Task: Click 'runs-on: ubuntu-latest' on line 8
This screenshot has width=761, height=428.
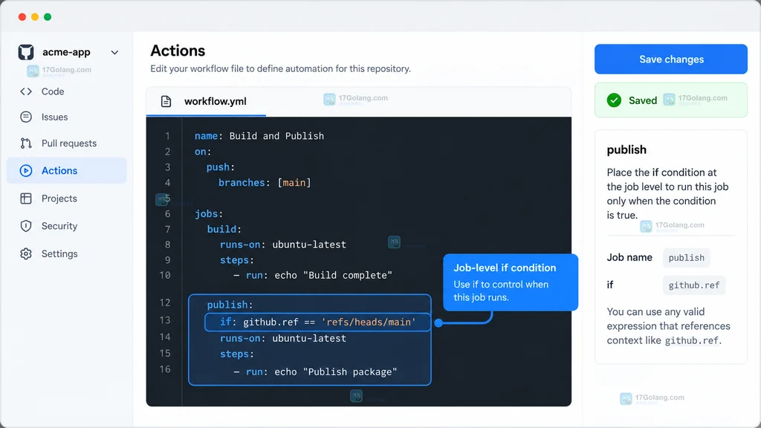Action: pyautogui.click(x=283, y=244)
